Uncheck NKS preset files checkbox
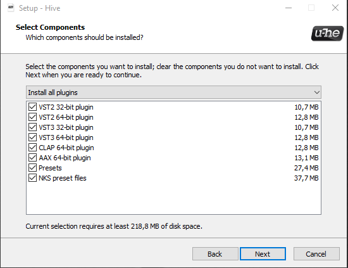The width and height of the screenshot is (348, 268). (x=33, y=178)
